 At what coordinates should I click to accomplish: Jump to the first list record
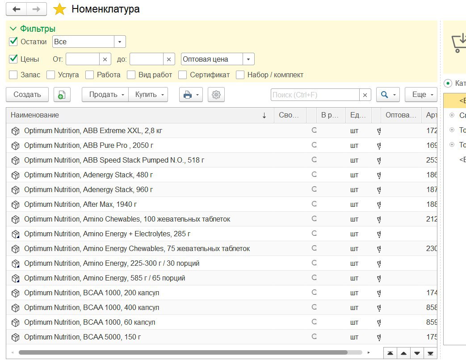point(390,353)
